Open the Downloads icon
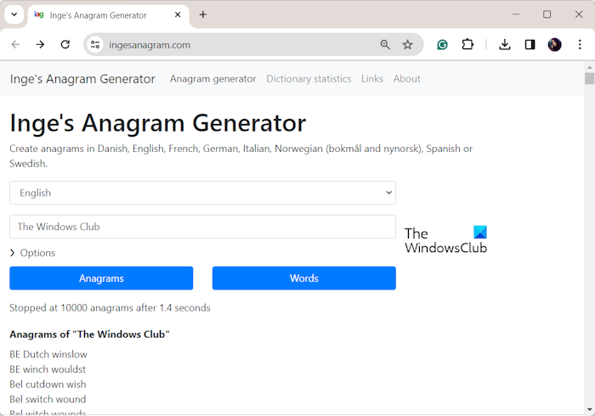The width and height of the screenshot is (595, 416). coord(504,45)
